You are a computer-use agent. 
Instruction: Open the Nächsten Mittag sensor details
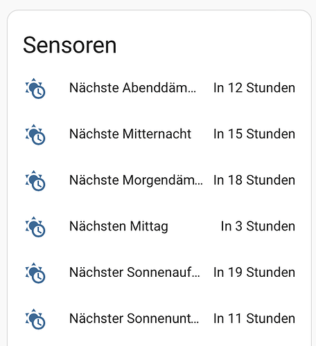tap(119, 226)
